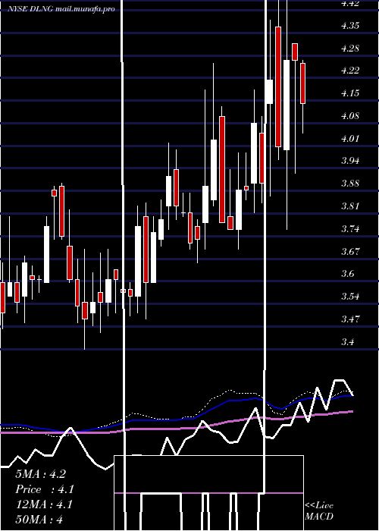Click the 3.94 price axis label
This screenshot has height=531, width=379.
pyautogui.click(x=350, y=161)
